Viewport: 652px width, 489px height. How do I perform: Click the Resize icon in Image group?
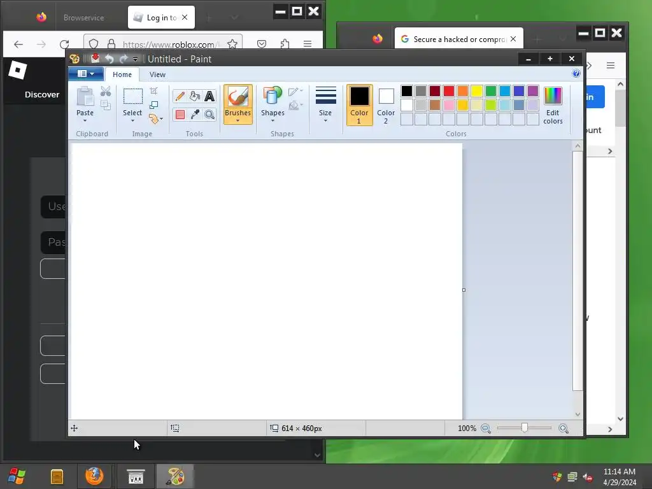pyautogui.click(x=154, y=105)
